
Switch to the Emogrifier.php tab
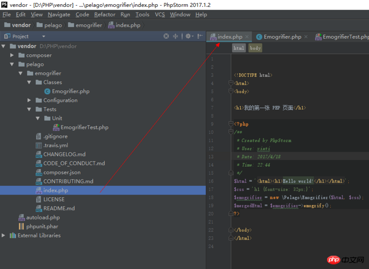click(282, 37)
